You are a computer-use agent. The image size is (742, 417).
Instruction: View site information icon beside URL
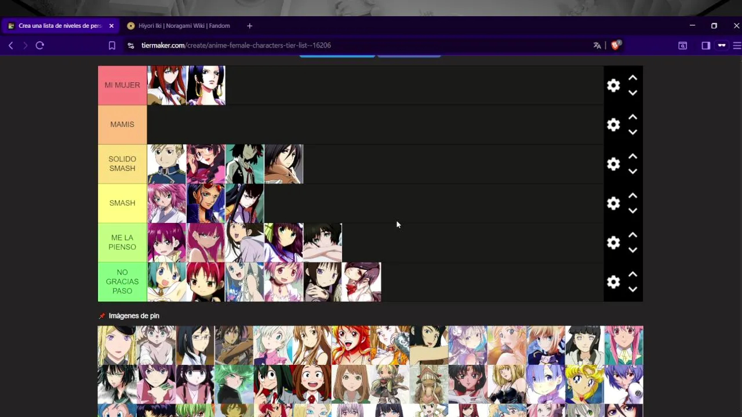pyautogui.click(x=130, y=45)
